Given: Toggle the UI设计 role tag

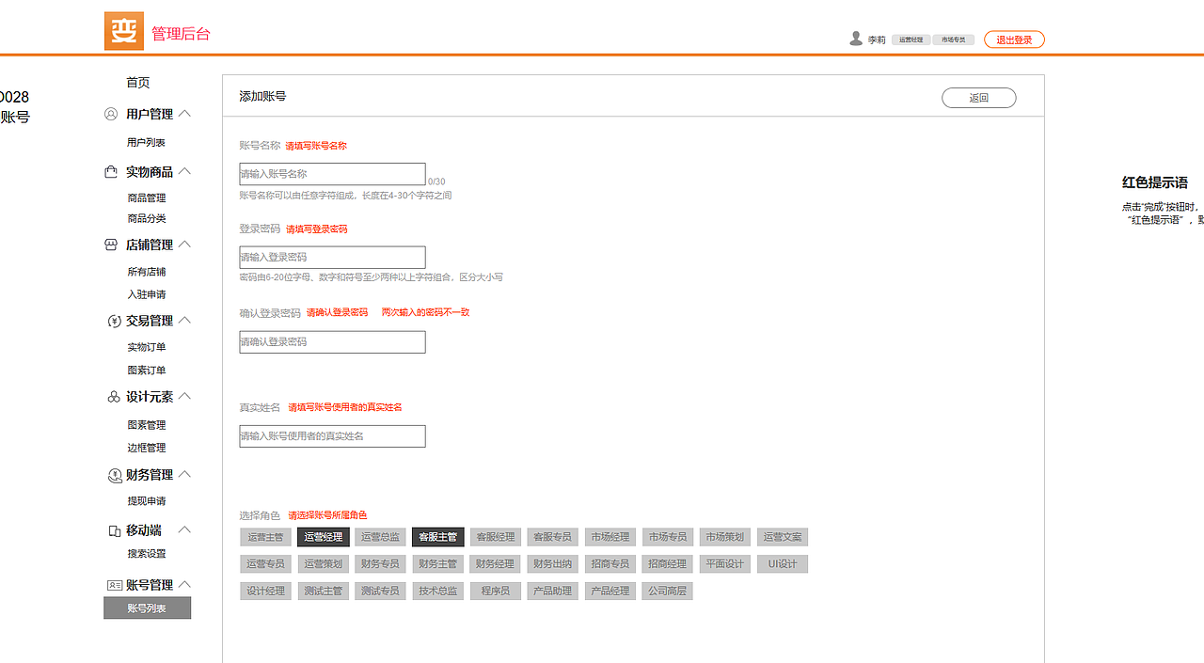Looking at the screenshot, I should [x=783, y=564].
